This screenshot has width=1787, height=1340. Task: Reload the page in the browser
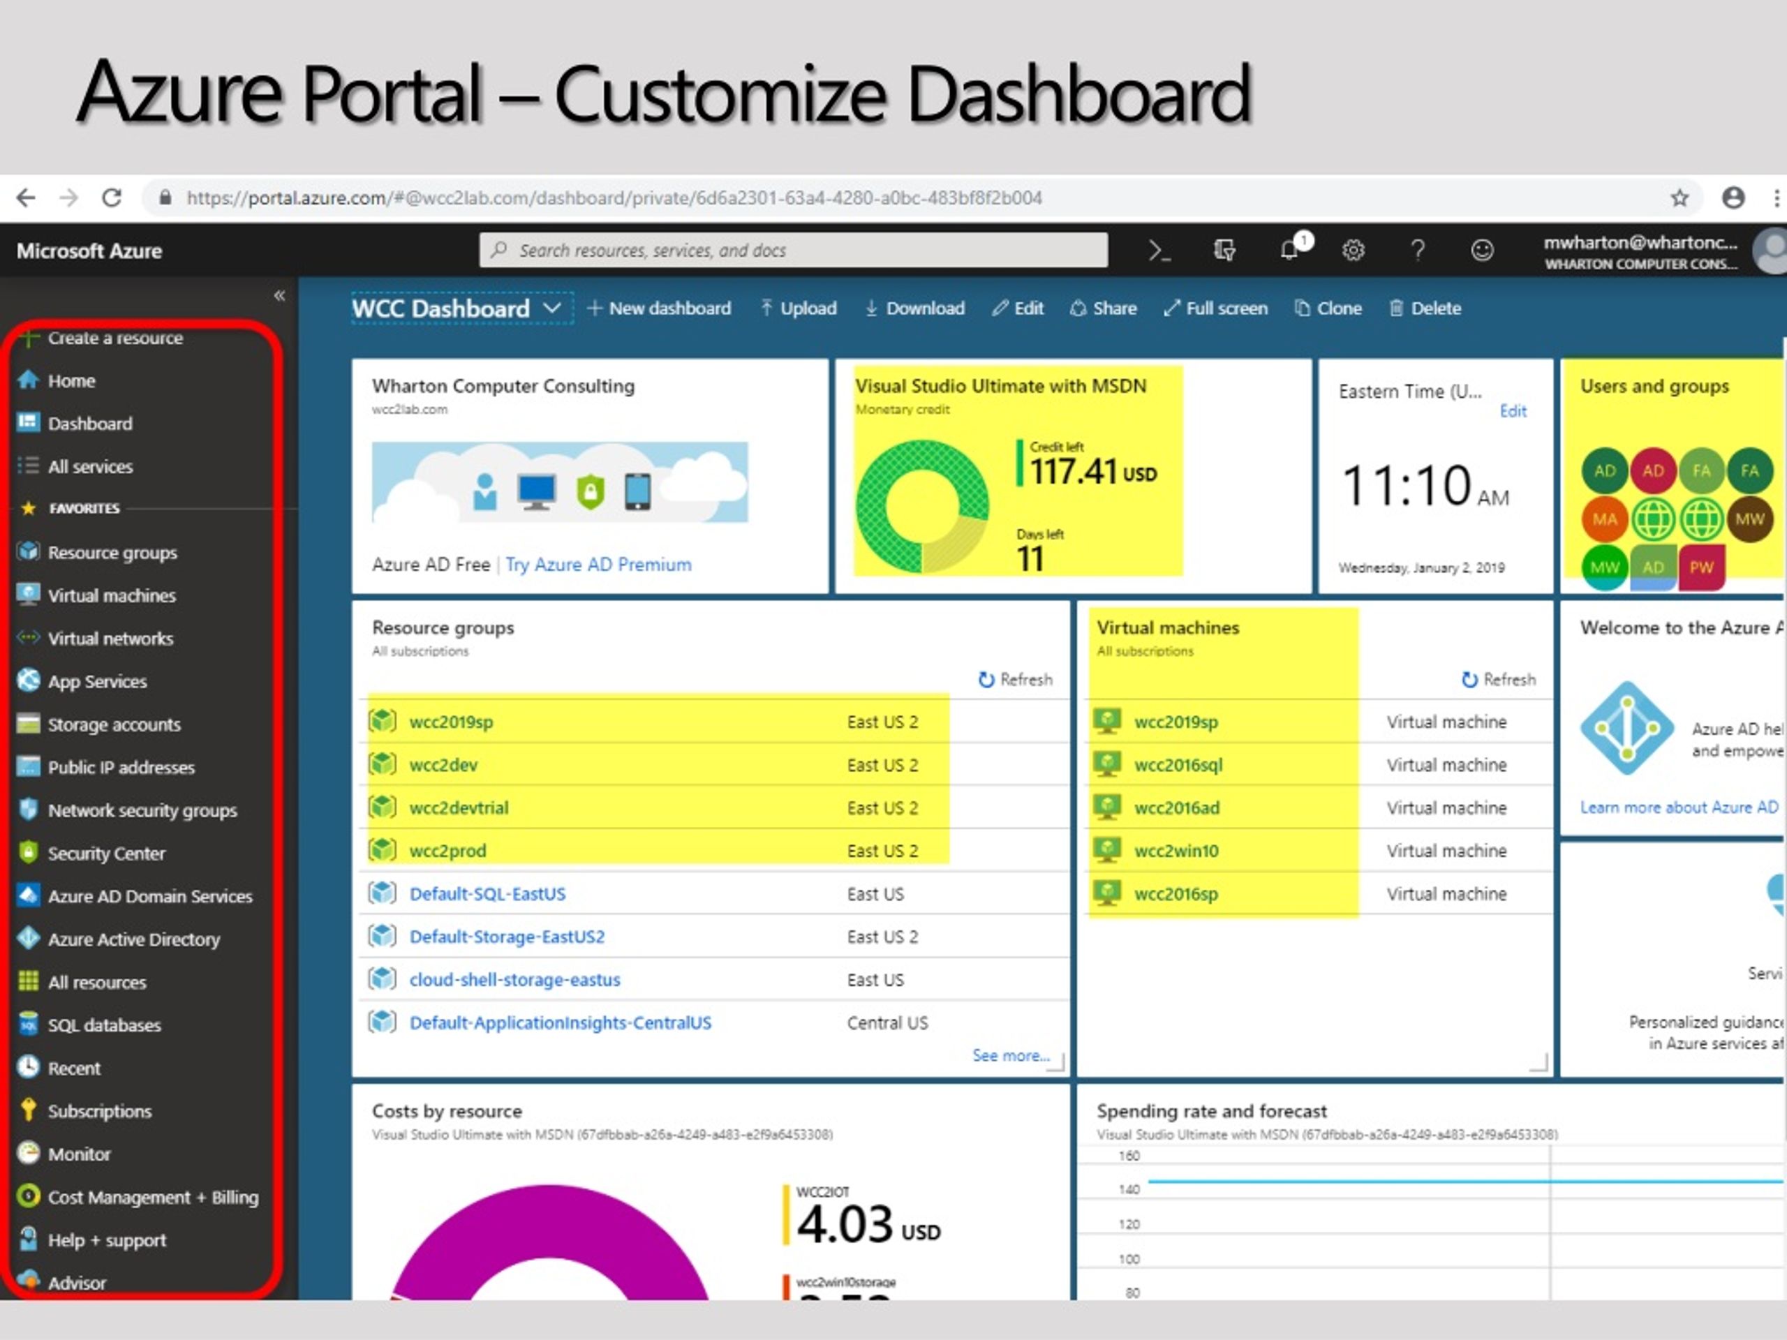click(112, 198)
